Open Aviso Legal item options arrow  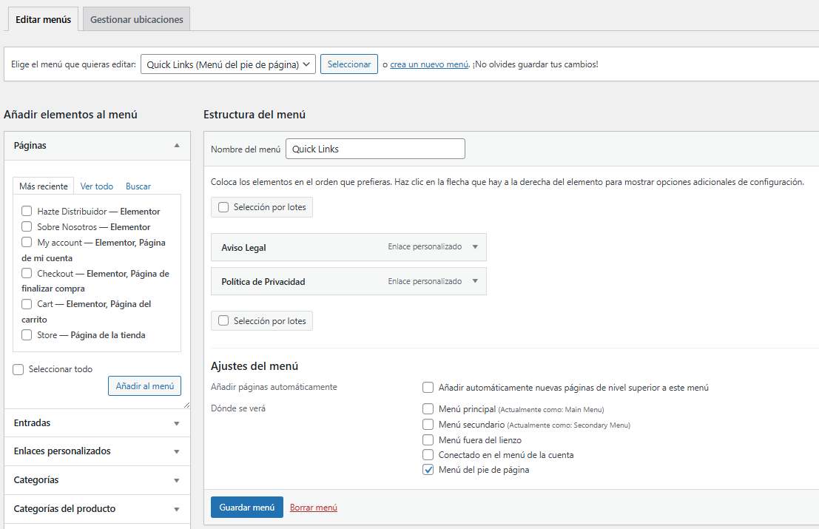click(475, 247)
